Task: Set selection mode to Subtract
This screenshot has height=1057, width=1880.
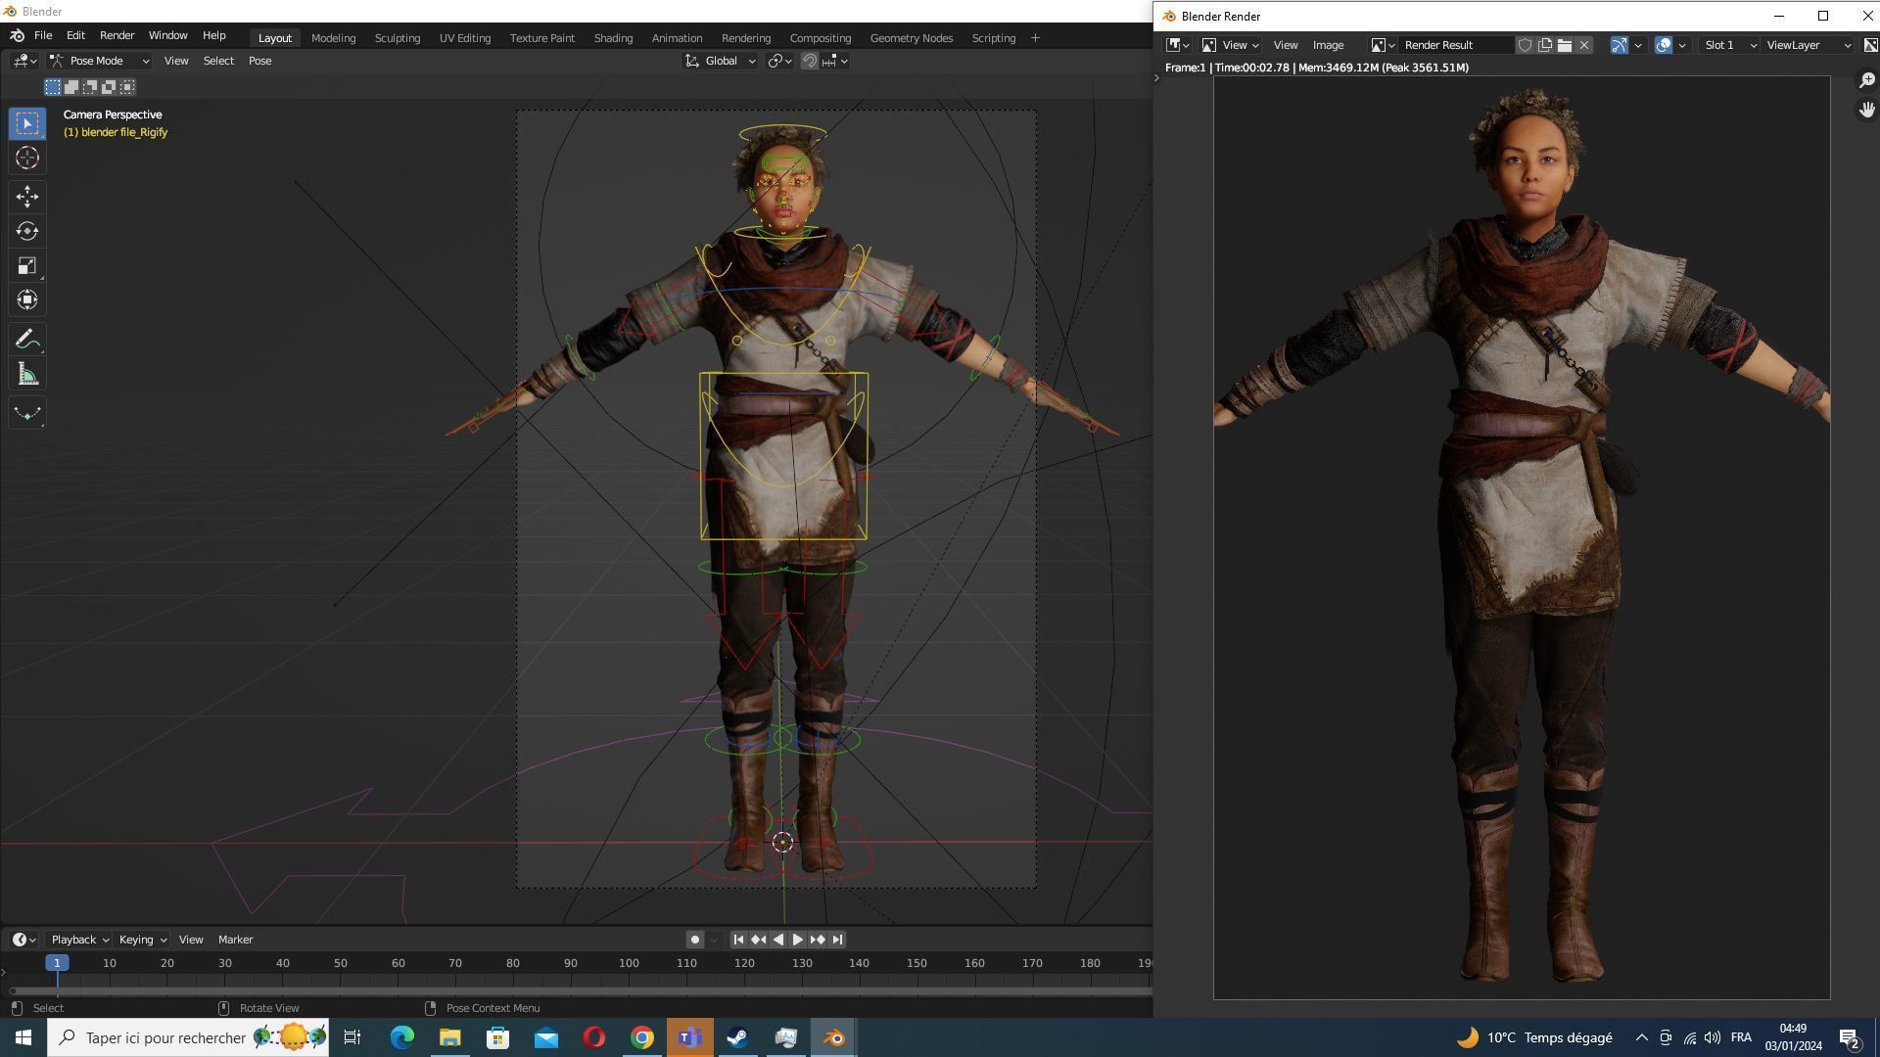Action: 90,87
